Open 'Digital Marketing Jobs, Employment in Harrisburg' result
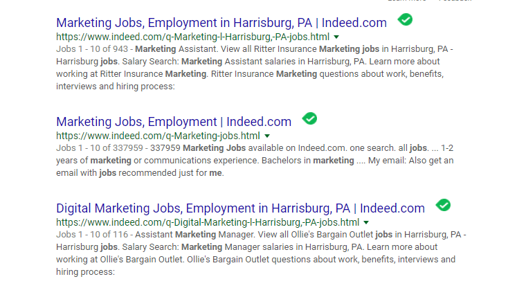The image size is (508, 288). [x=240, y=208]
